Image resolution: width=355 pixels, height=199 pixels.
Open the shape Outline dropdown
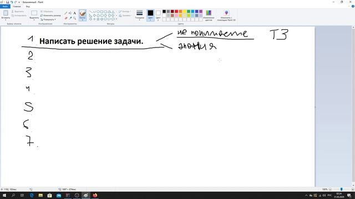124,11
